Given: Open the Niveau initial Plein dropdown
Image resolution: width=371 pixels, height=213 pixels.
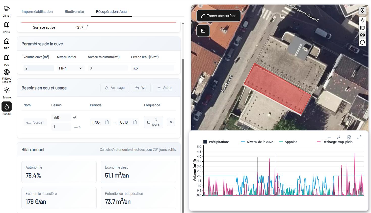Looking at the screenshot, I should 70,68.
